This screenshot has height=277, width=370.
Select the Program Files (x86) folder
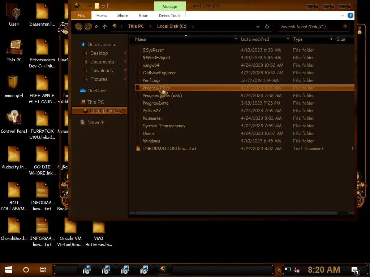click(245, 96)
